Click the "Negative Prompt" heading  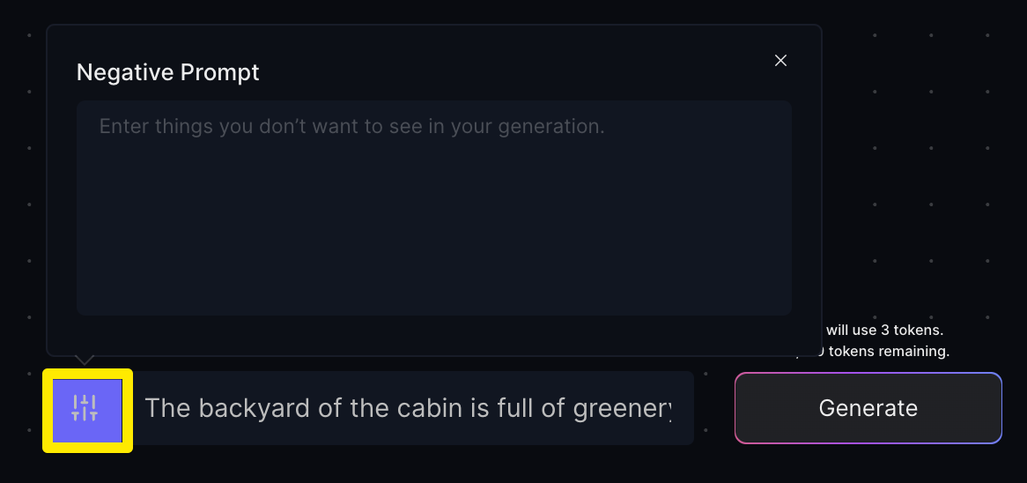[x=168, y=72]
